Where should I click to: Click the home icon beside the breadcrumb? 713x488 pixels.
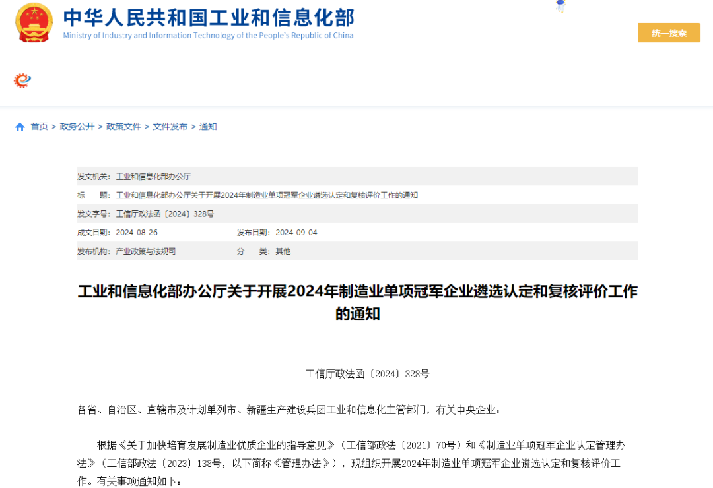19,126
